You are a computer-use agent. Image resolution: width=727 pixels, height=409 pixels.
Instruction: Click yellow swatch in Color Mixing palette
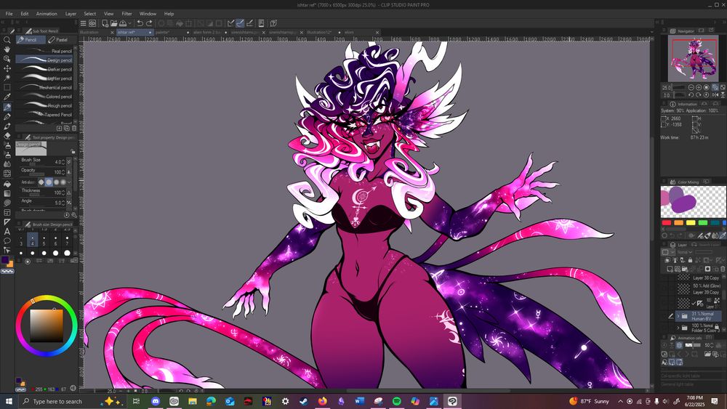[691, 223]
